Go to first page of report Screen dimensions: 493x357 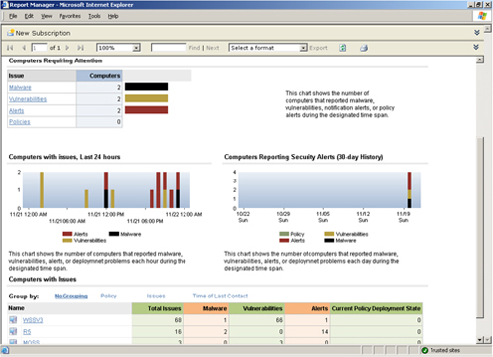pyautogui.click(x=10, y=48)
